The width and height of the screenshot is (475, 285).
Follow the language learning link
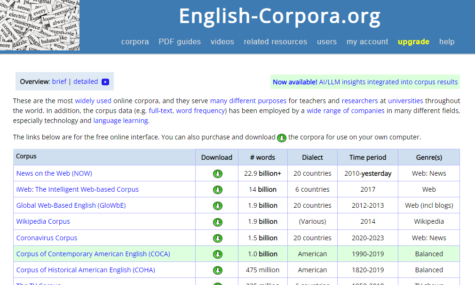pyautogui.click(x=120, y=121)
